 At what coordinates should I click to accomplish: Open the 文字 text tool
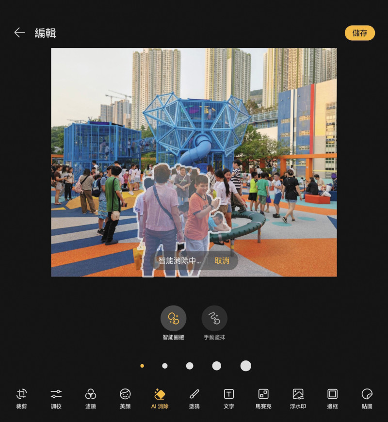pos(229,399)
